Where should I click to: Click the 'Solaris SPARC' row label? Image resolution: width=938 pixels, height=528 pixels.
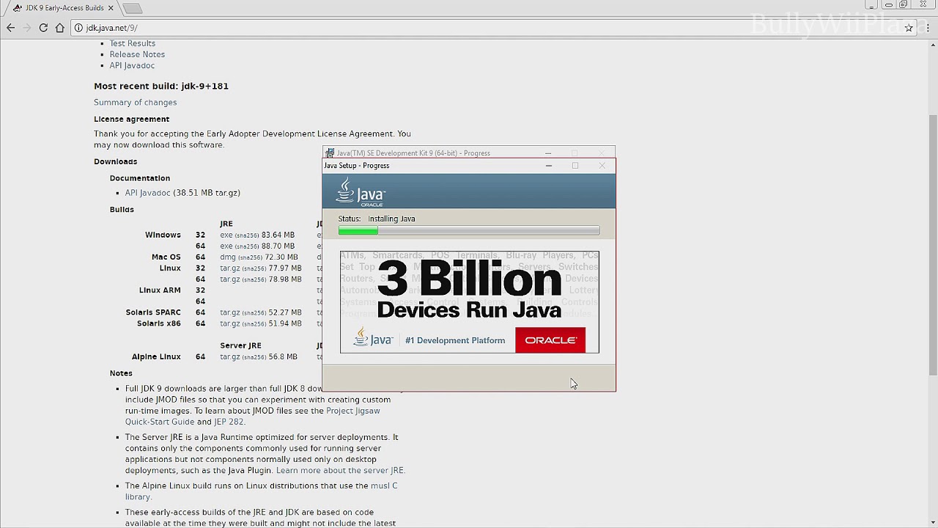(x=155, y=312)
